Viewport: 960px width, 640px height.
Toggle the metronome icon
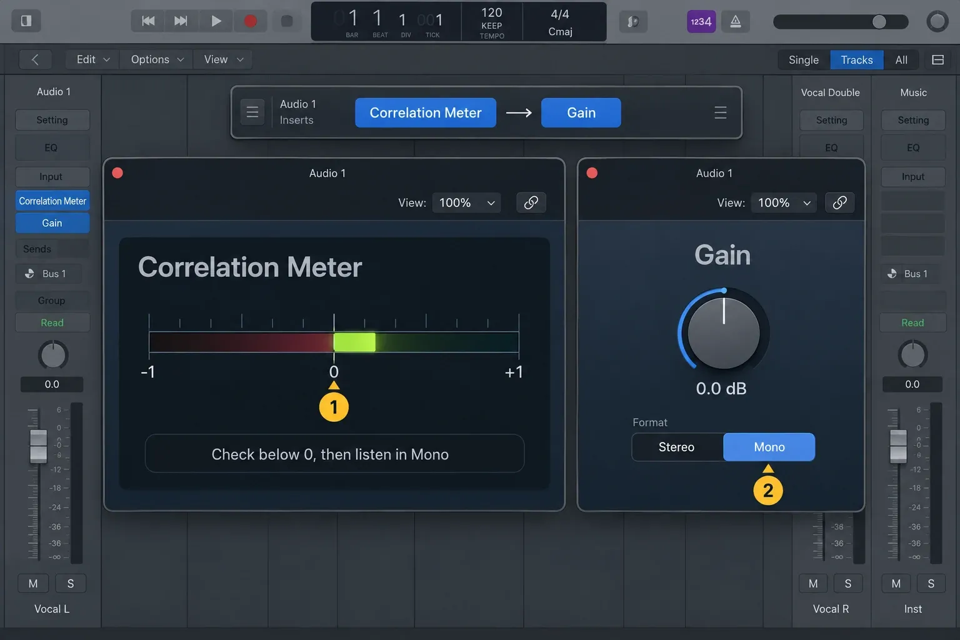[736, 22]
